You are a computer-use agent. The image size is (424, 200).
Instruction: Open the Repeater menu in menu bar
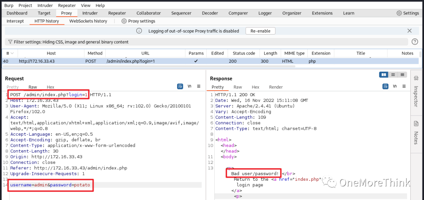67,5
